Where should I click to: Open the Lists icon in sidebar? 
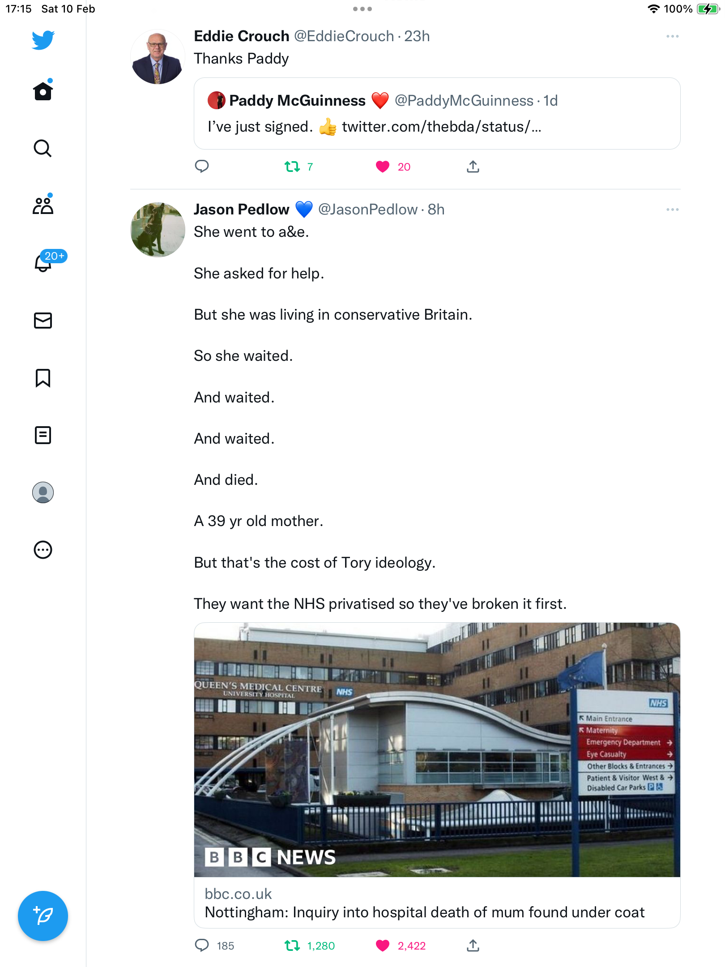coord(43,435)
